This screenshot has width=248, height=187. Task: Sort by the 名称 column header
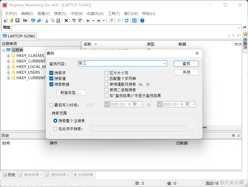pos(113,44)
